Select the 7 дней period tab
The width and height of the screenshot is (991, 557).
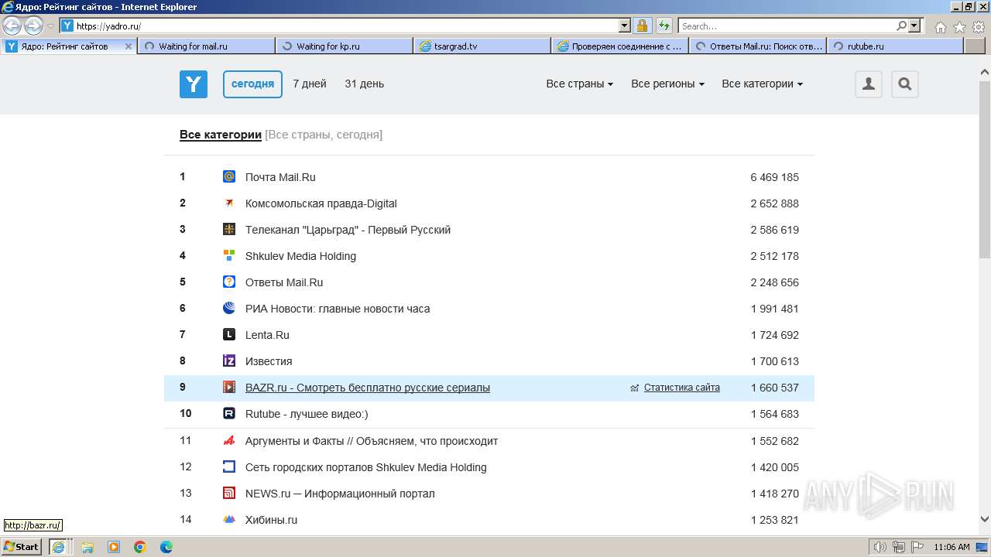310,84
